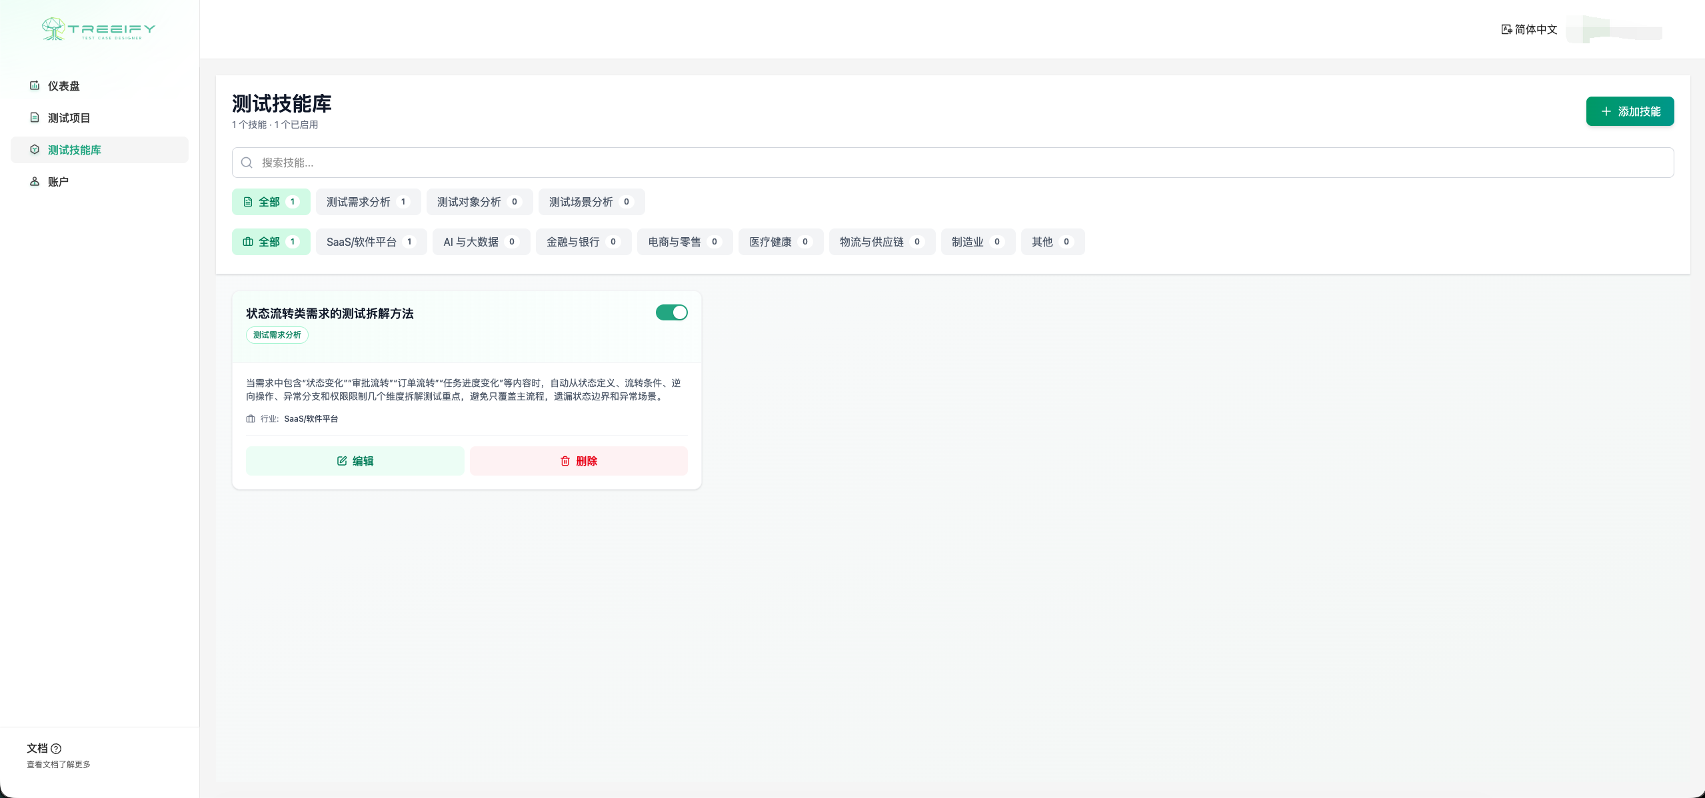Open the 仪表盘 dashboard sidebar item
The width and height of the screenshot is (1705, 798).
pyautogui.click(x=63, y=86)
